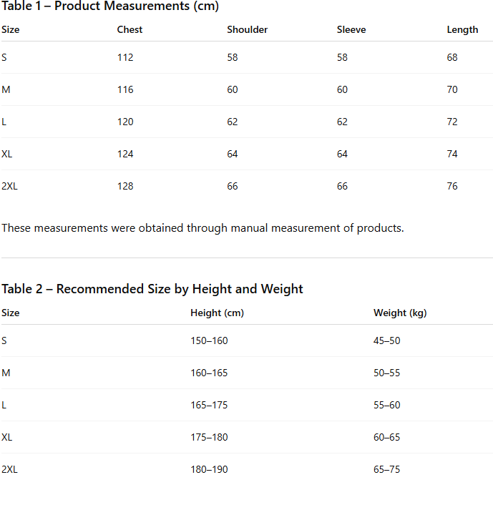Click the weight range 60–65
The image size is (493, 510).
tap(387, 437)
